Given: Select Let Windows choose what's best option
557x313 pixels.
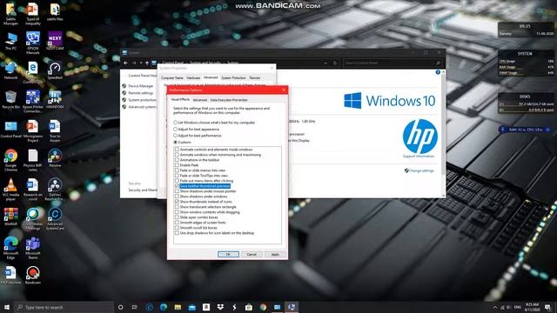Looking at the screenshot, I should [x=214, y=123].
